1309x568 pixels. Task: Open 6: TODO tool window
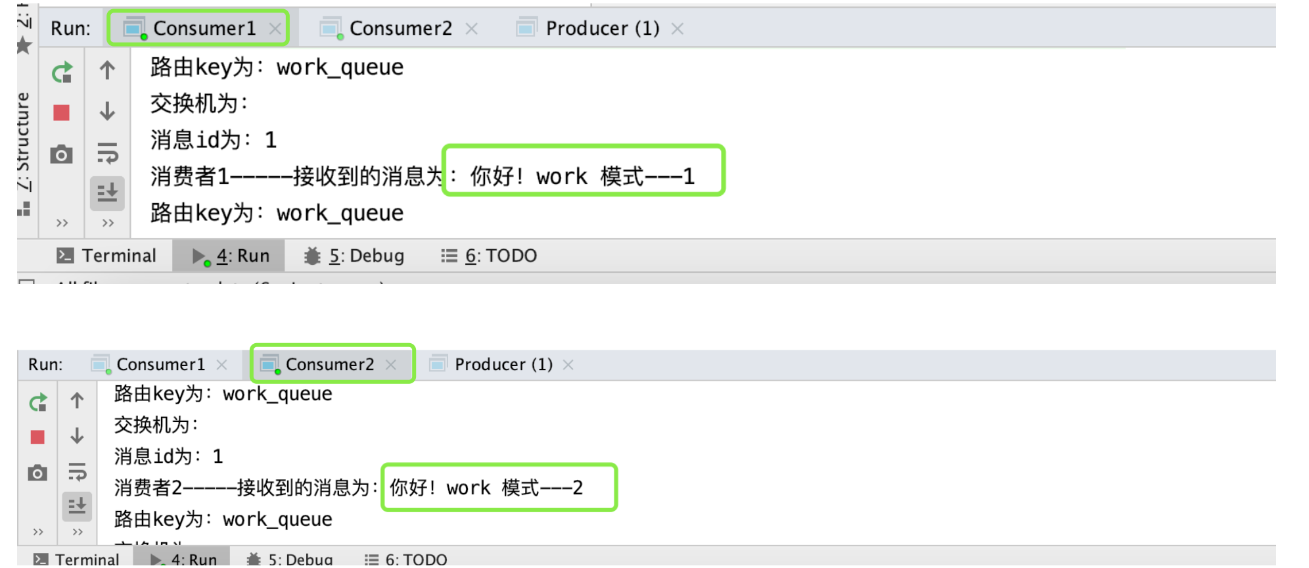coord(489,256)
